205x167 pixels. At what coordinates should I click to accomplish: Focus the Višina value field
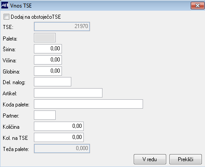click(x=48, y=60)
